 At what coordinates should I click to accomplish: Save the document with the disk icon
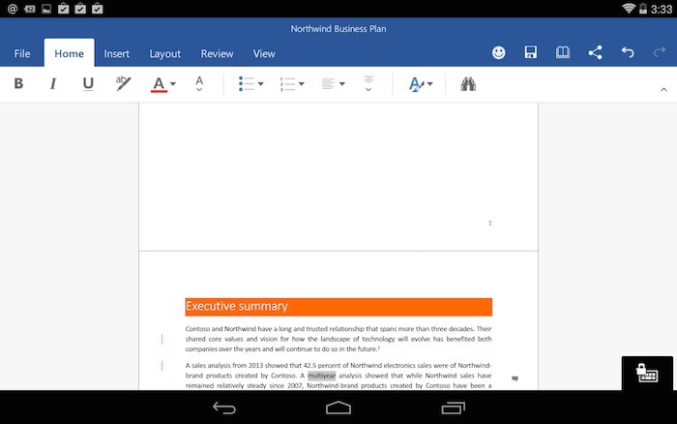coord(531,53)
